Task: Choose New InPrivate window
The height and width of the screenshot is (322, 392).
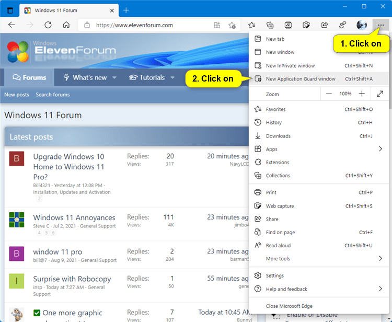Action: (x=319, y=66)
